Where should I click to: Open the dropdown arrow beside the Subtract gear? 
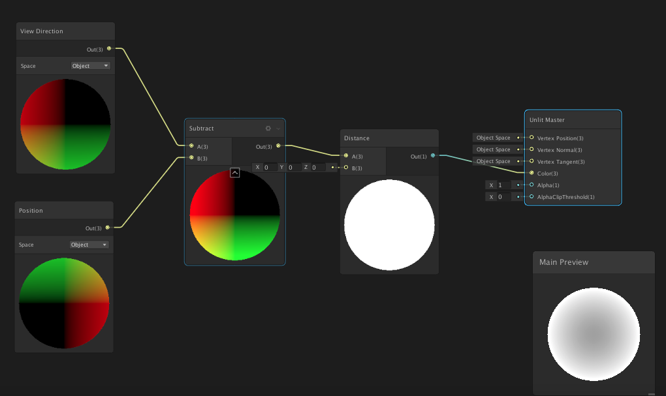coord(277,128)
